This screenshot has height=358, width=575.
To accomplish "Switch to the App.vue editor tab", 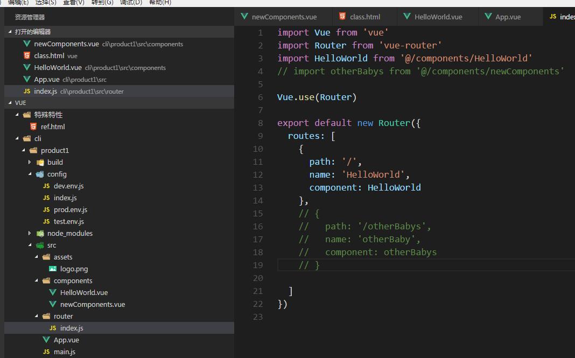I will tap(508, 17).
